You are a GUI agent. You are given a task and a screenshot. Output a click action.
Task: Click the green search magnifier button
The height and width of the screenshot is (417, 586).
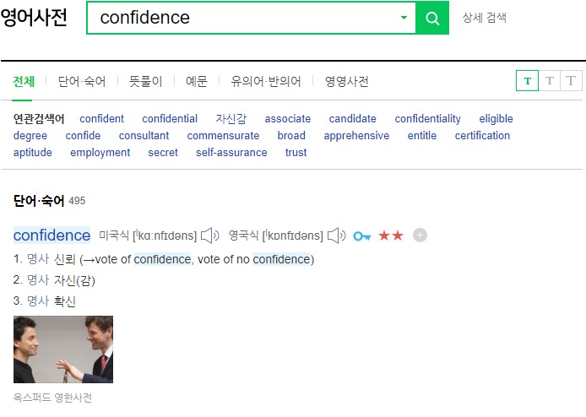[x=432, y=18]
